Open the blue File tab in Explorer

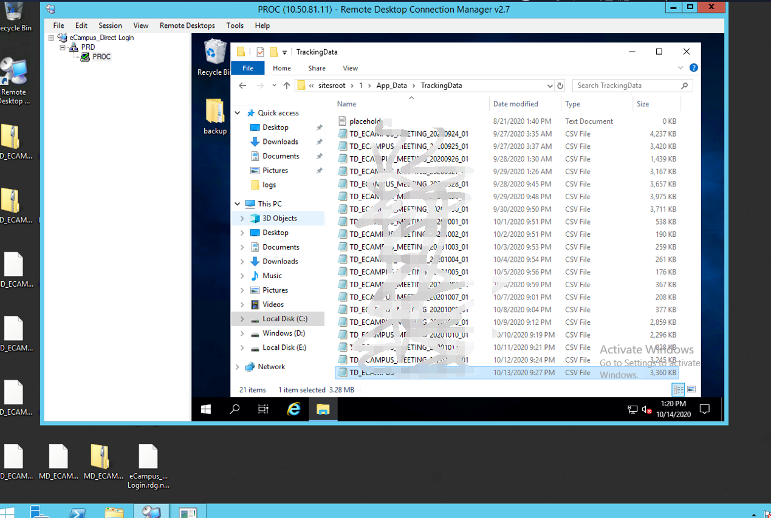click(x=248, y=68)
